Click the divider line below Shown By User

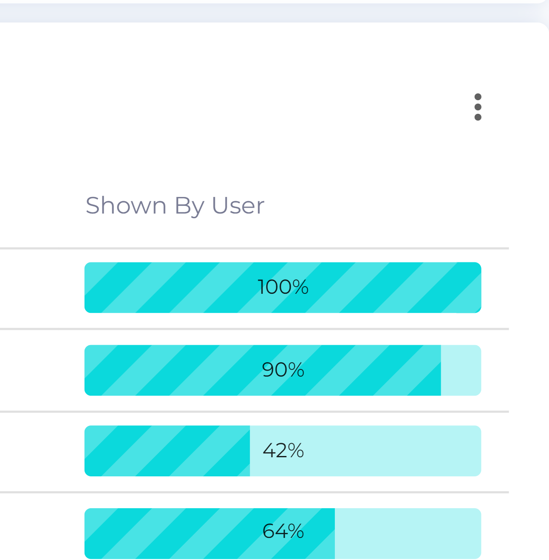[x=254, y=248]
